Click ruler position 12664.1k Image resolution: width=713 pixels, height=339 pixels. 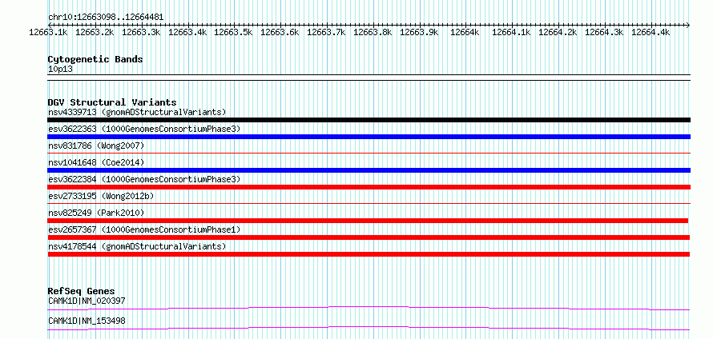tap(512, 32)
